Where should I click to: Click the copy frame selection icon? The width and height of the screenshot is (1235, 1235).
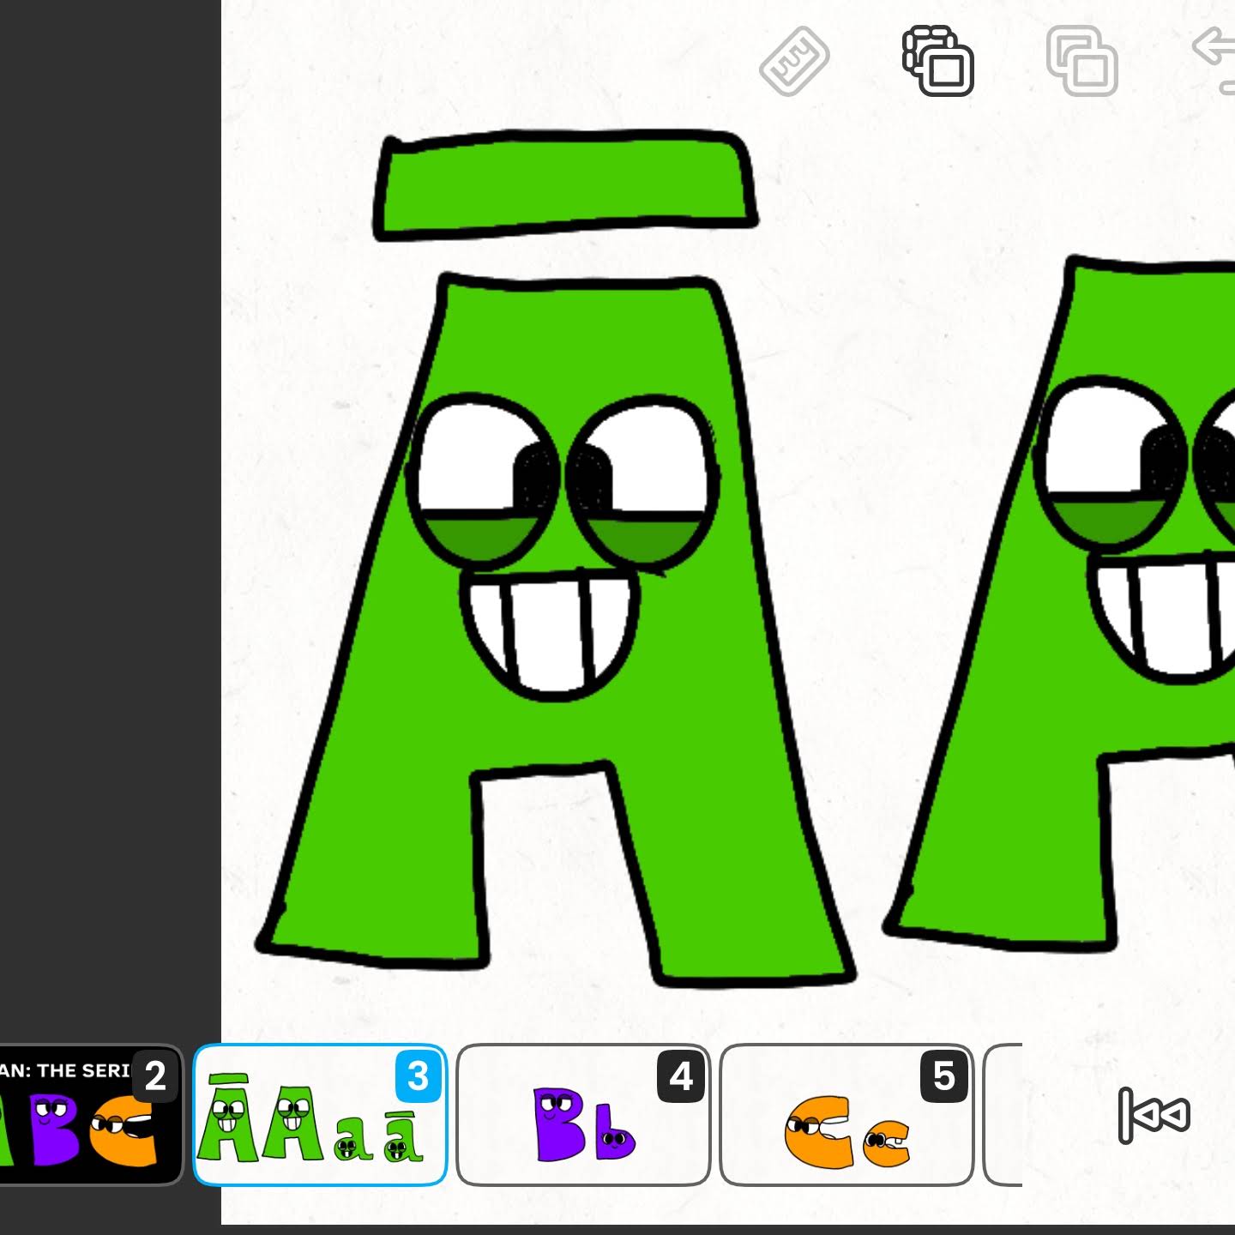coord(938,61)
